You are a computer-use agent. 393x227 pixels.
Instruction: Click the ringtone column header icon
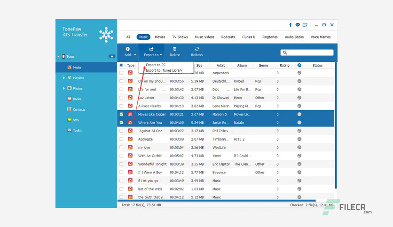click(299, 65)
